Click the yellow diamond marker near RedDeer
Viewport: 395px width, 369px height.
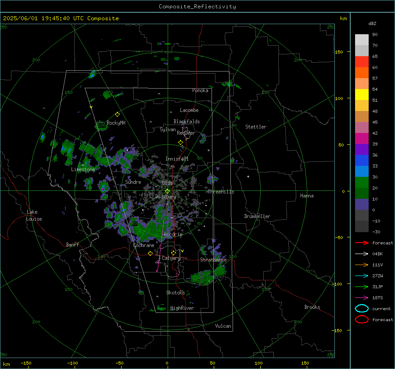[180, 143]
